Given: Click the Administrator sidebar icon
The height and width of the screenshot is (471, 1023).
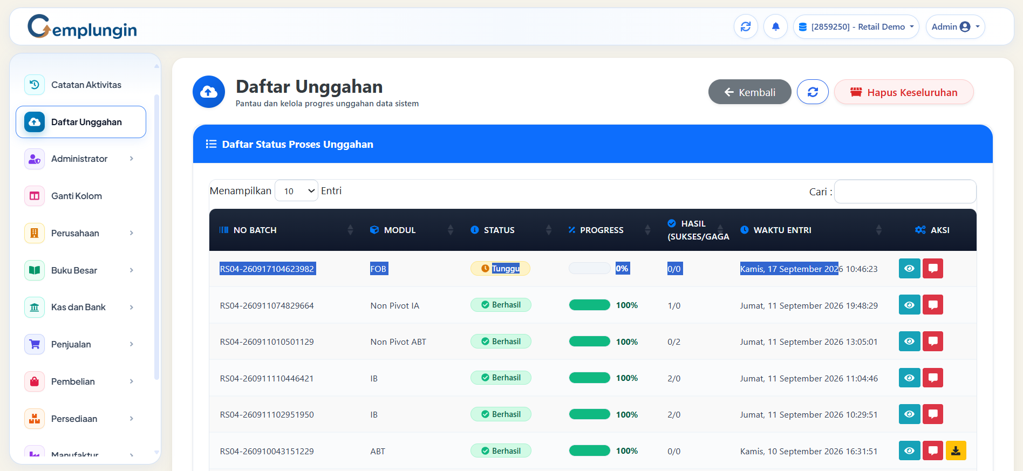Looking at the screenshot, I should click(35, 159).
